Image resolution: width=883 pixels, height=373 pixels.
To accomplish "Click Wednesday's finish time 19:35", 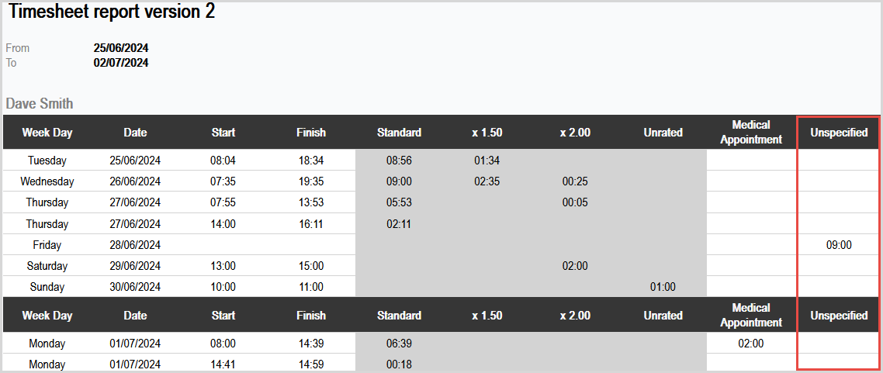I will (310, 181).
